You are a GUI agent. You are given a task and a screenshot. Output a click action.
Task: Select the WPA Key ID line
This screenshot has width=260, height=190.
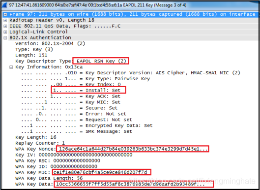[x=56, y=166]
